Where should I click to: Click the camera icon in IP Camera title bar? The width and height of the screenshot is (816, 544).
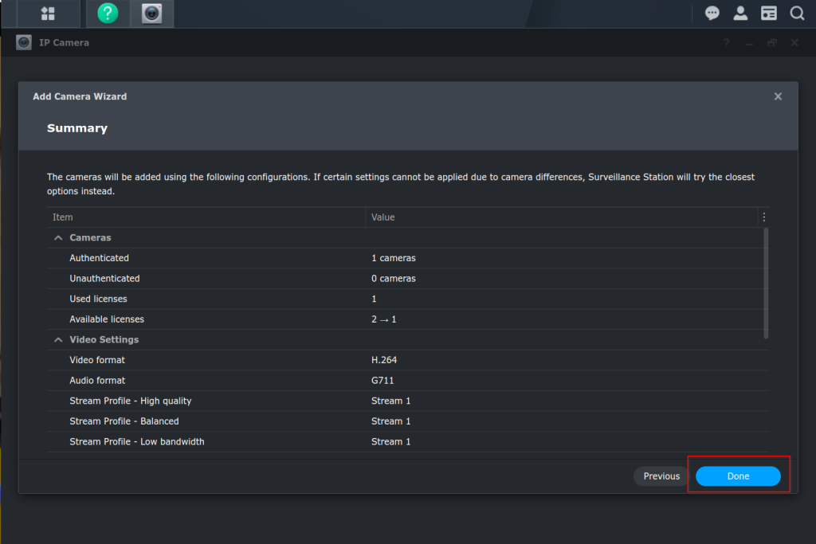(24, 43)
